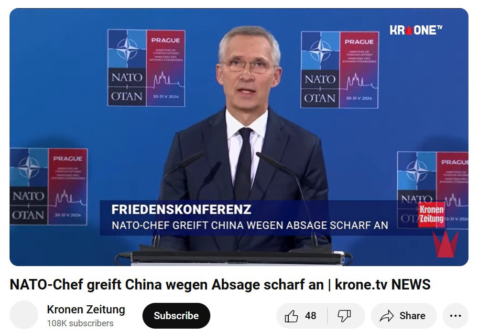Viewport: 479px width, 332px height.
Task: Click the upper-right NATO OTAN Prague sign
Action: (340, 70)
